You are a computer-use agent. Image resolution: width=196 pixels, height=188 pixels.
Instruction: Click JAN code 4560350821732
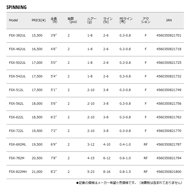169,76
